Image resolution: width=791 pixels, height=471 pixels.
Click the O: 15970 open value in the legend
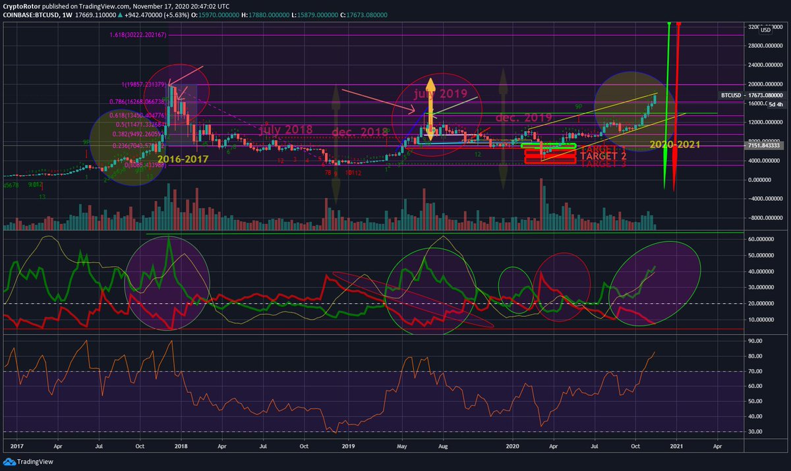click(x=214, y=13)
